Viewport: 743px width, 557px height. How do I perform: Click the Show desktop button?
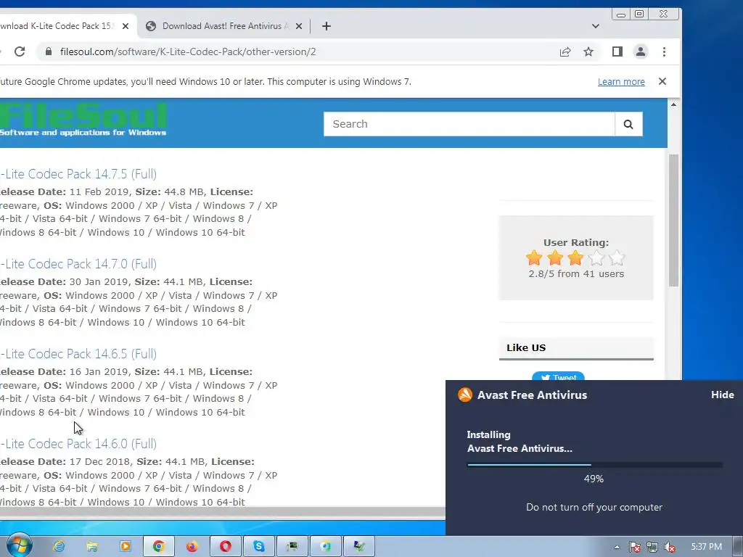738,547
